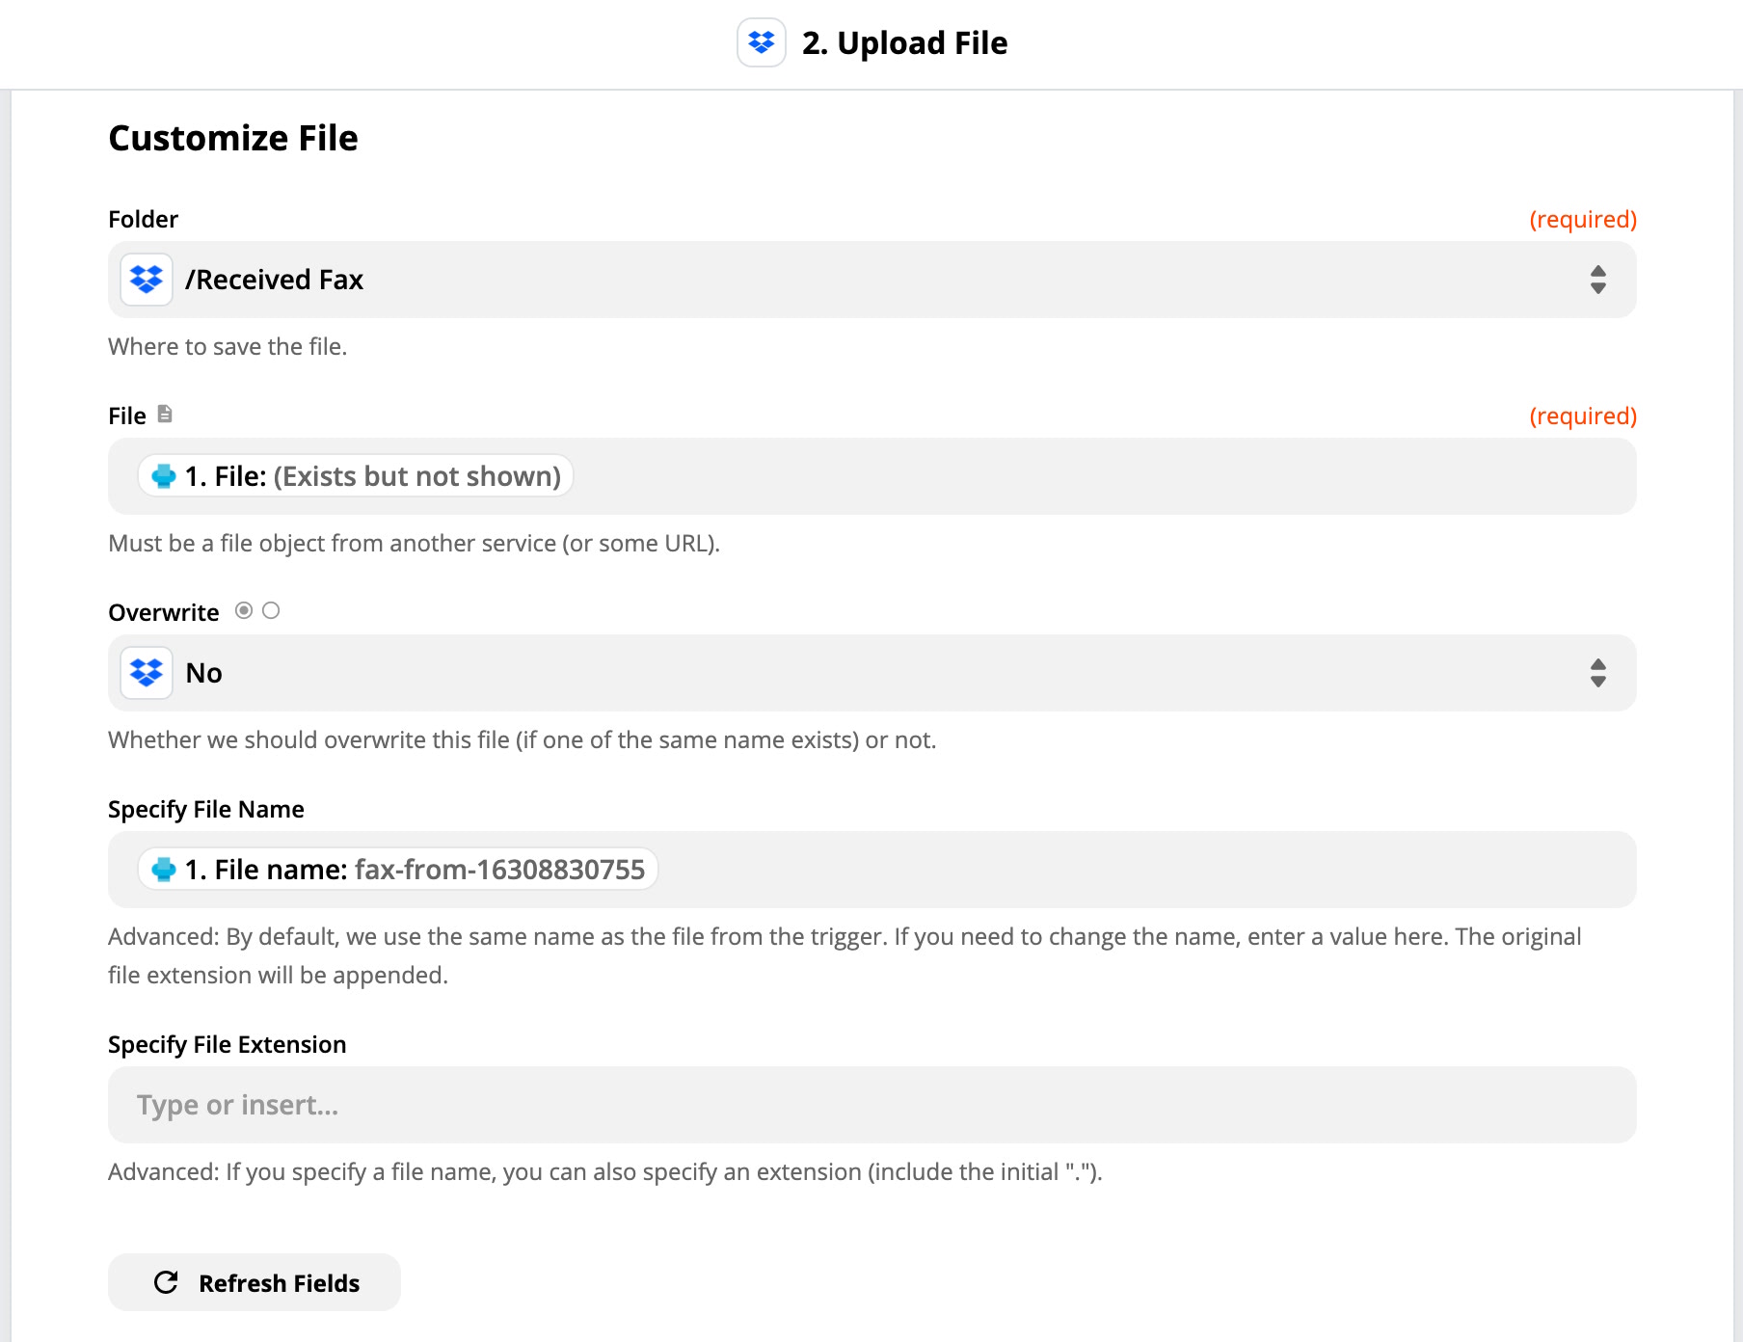Viewport: 1743px width, 1342px height.
Task: Click the file document icon next to File label
Action: [x=165, y=415]
